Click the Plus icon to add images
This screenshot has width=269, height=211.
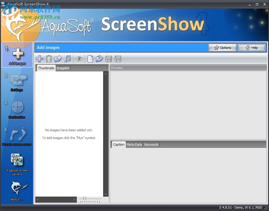click(x=39, y=59)
